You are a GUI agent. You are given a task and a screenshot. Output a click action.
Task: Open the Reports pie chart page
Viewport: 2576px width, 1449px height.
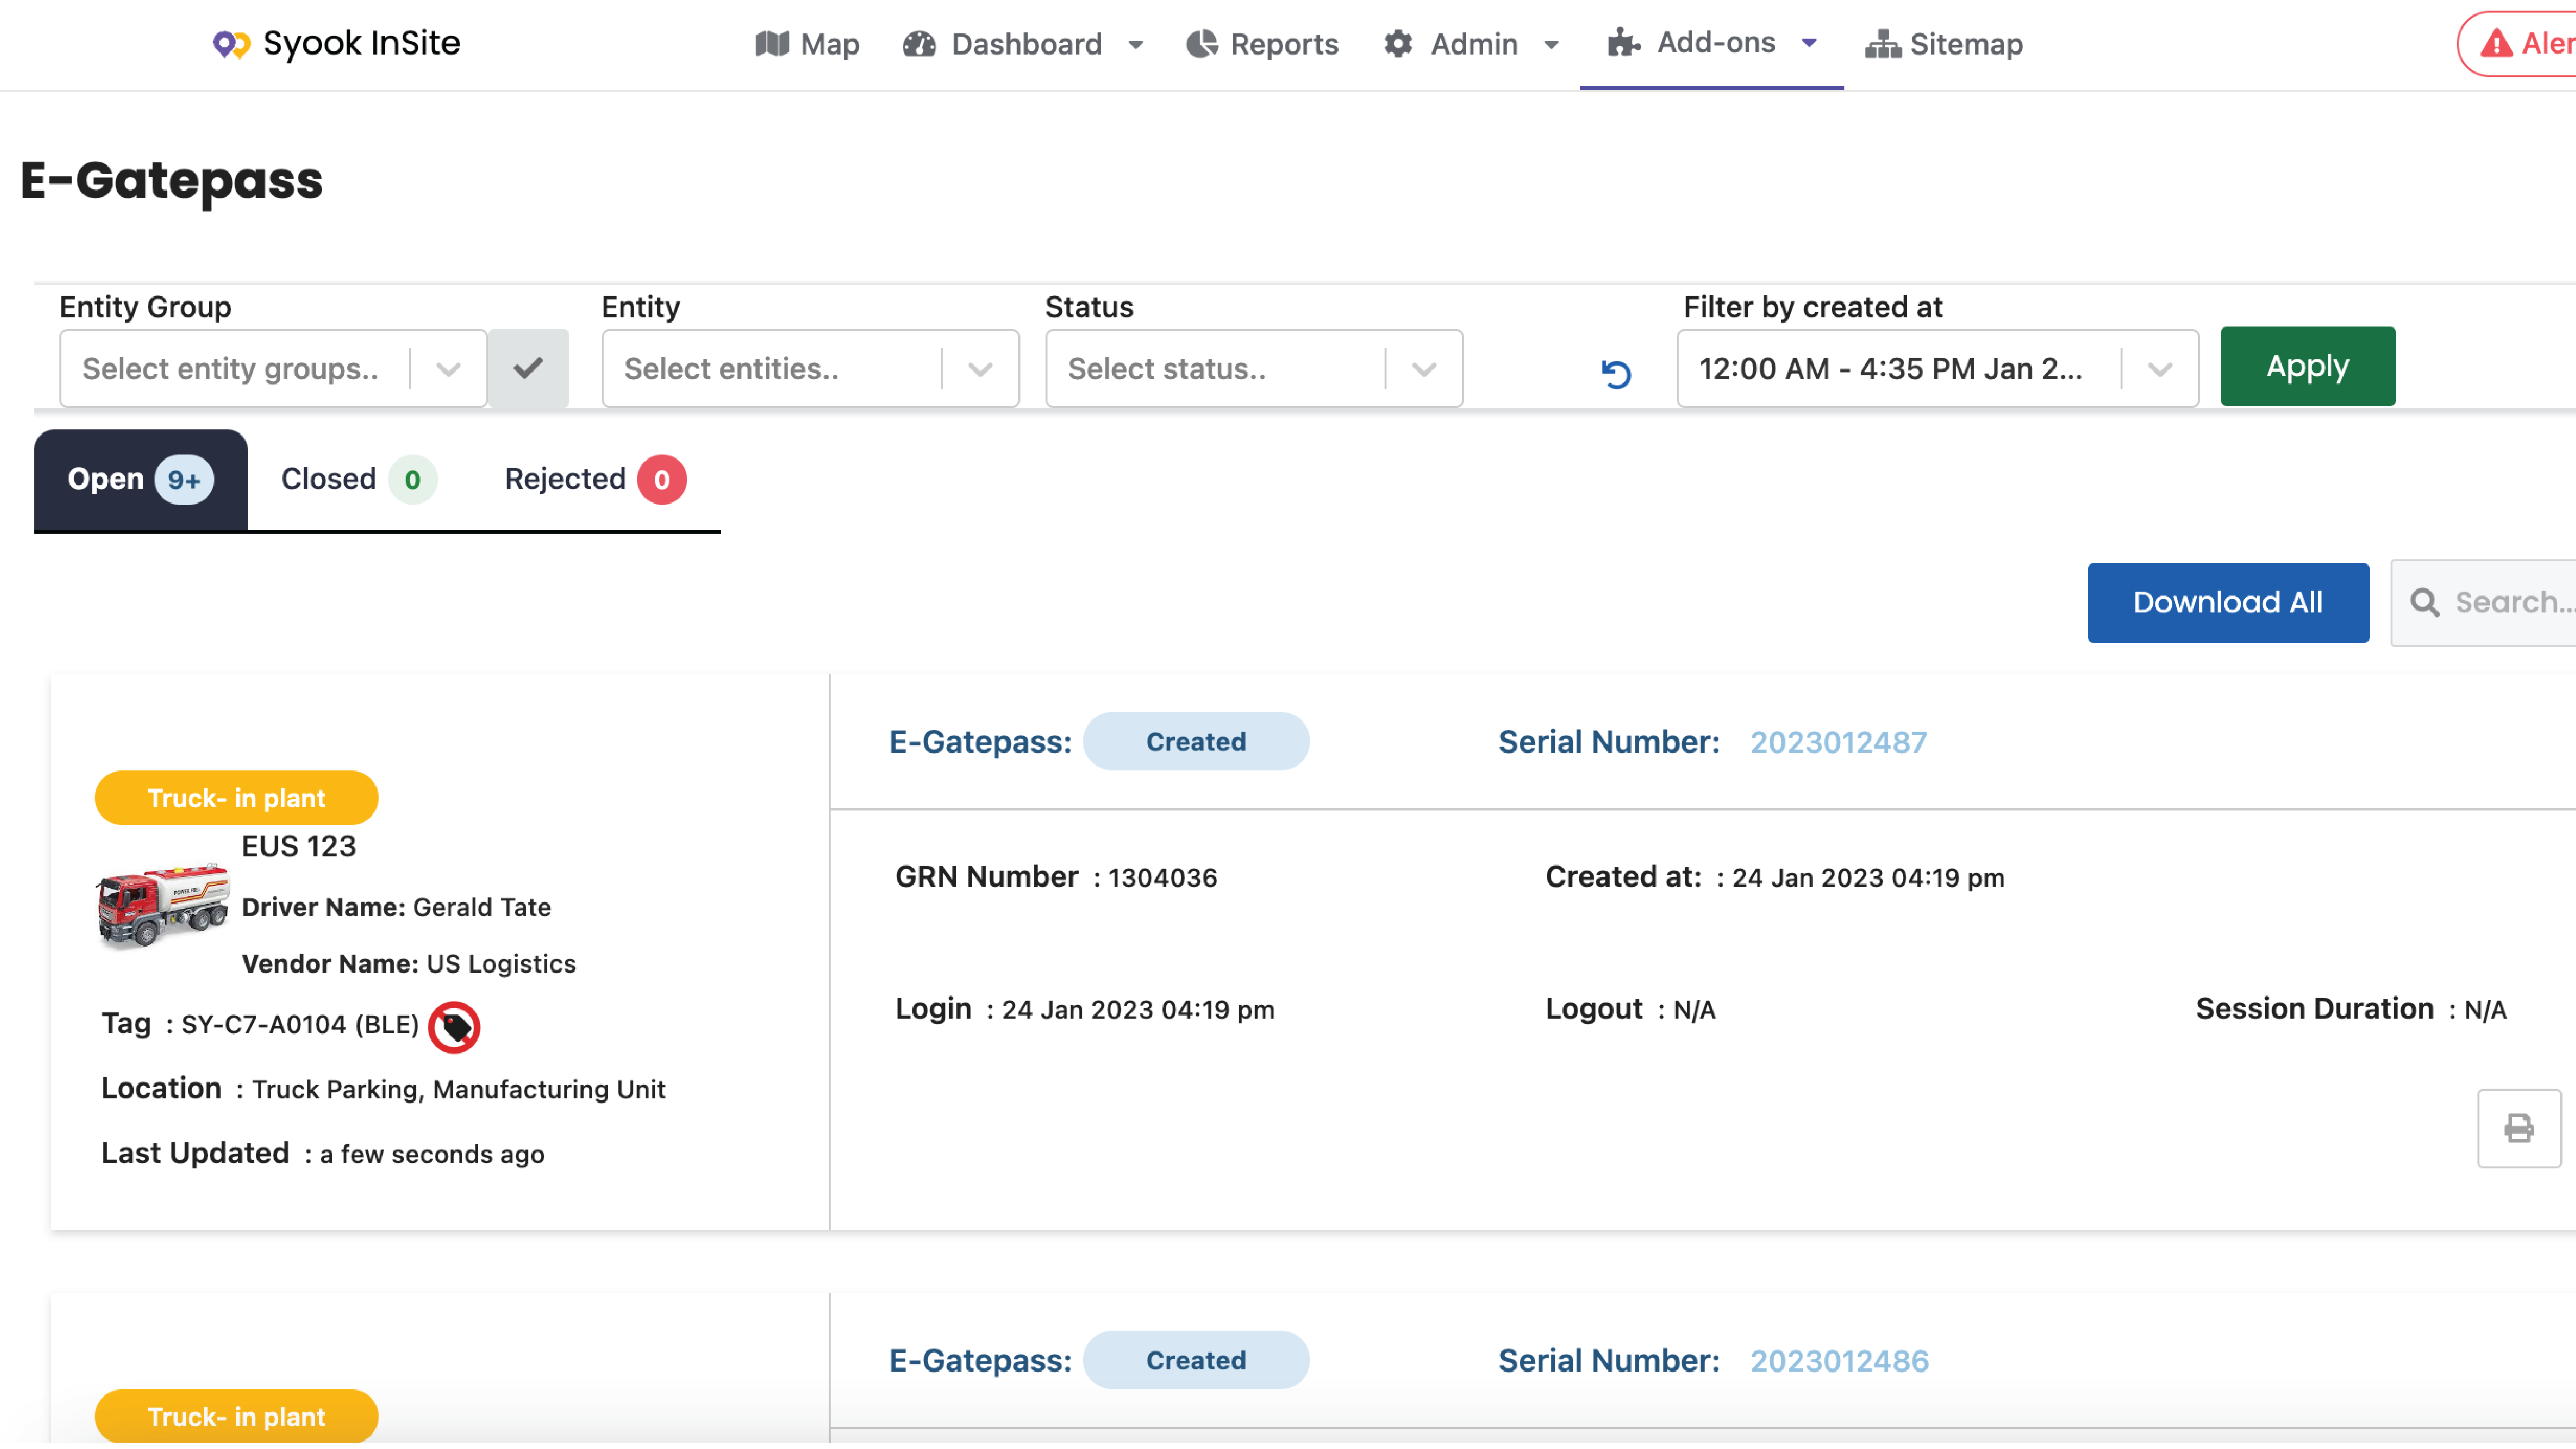coord(1261,44)
